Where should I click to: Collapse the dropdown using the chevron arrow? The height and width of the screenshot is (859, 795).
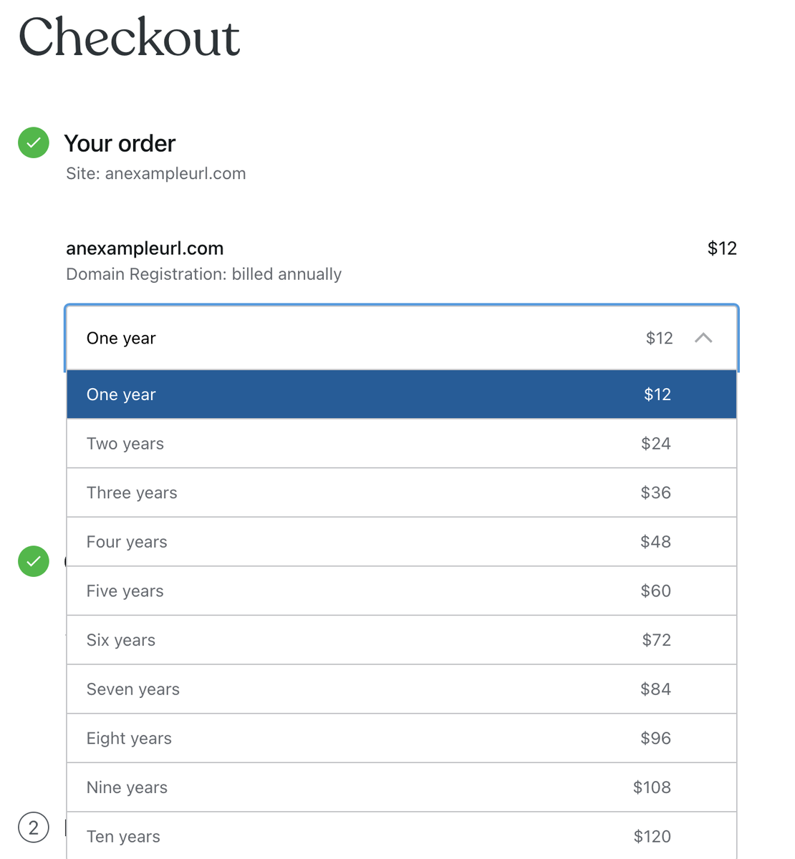click(703, 338)
